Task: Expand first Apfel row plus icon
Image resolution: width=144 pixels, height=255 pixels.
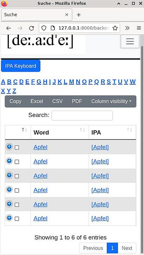Action: click(9, 147)
